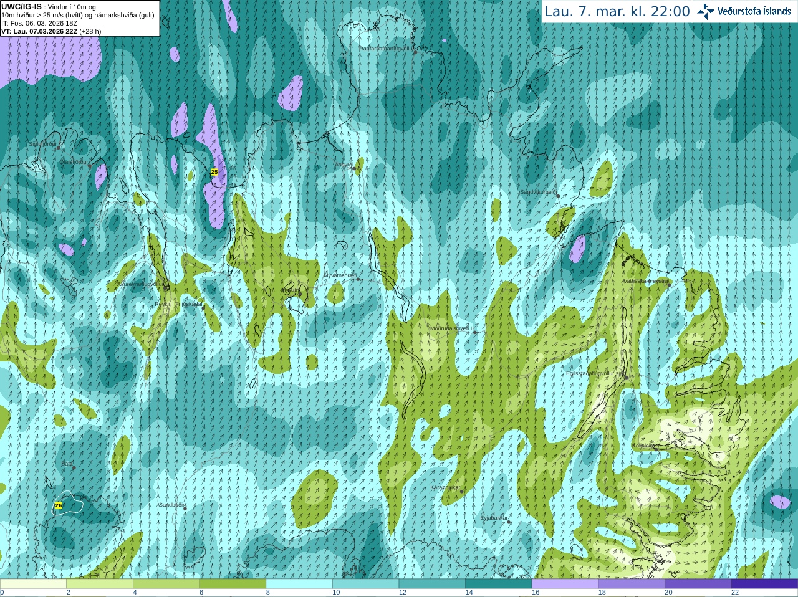Viewport: 798px width, 597px height.
Task: Click the 'IT: Fös. 06. 03. 2026 18Z' line
Action: pos(39,23)
